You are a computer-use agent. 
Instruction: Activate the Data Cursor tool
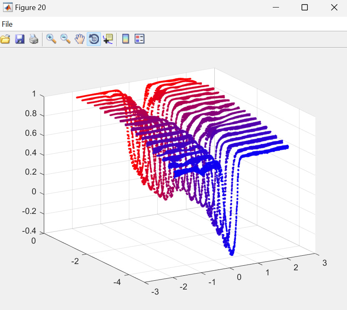[108, 39]
